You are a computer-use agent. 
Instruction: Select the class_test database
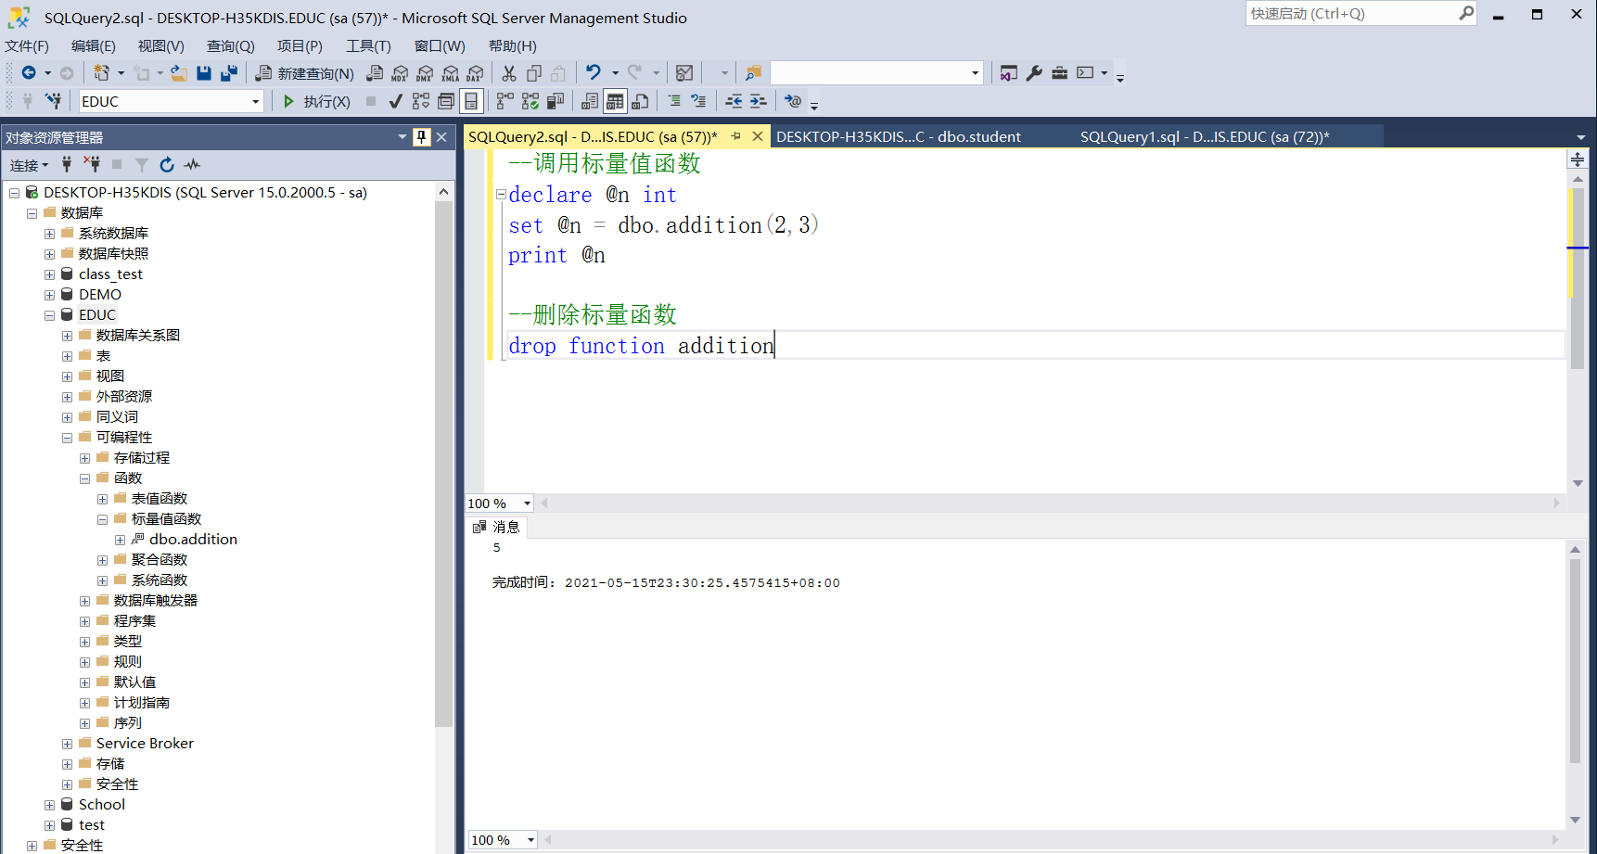click(110, 274)
